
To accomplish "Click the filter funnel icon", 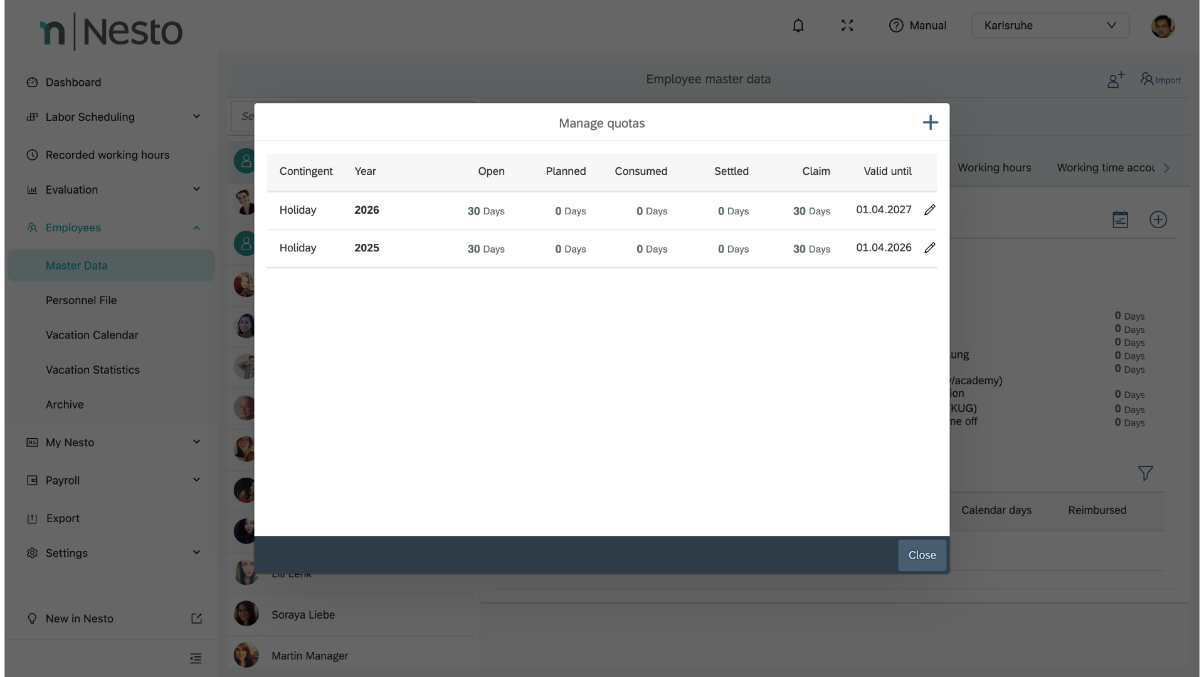I will click(x=1145, y=473).
